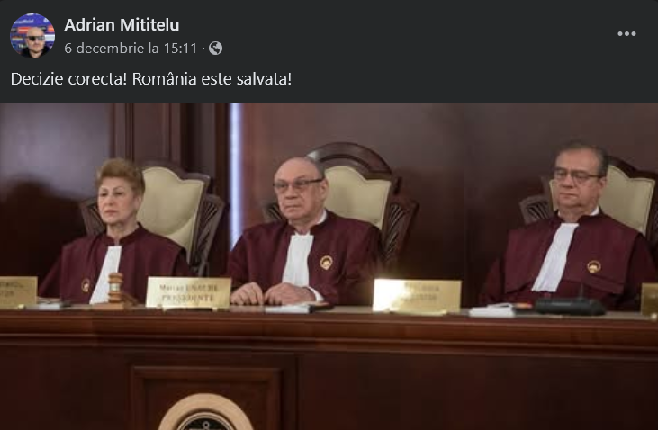The image size is (658, 430).
Task: Click the partial nameplate at the photo's right edge
Action: pyautogui.click(x=650, y=299)
